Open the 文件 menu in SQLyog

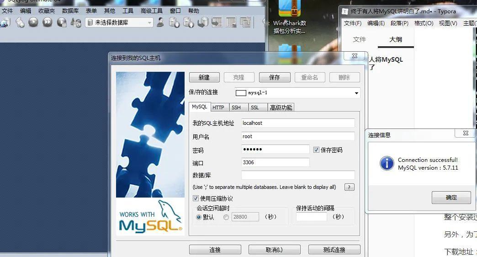tap(7, 11)
